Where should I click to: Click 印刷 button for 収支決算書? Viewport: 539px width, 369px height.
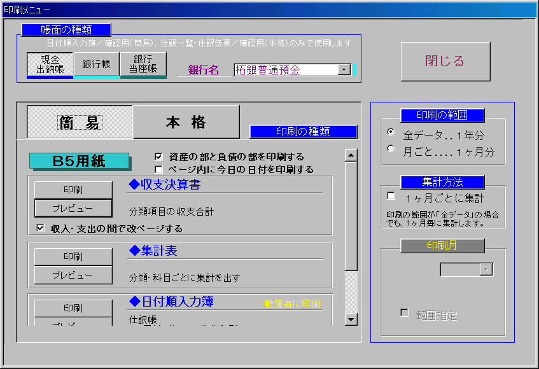click(73, 190)
